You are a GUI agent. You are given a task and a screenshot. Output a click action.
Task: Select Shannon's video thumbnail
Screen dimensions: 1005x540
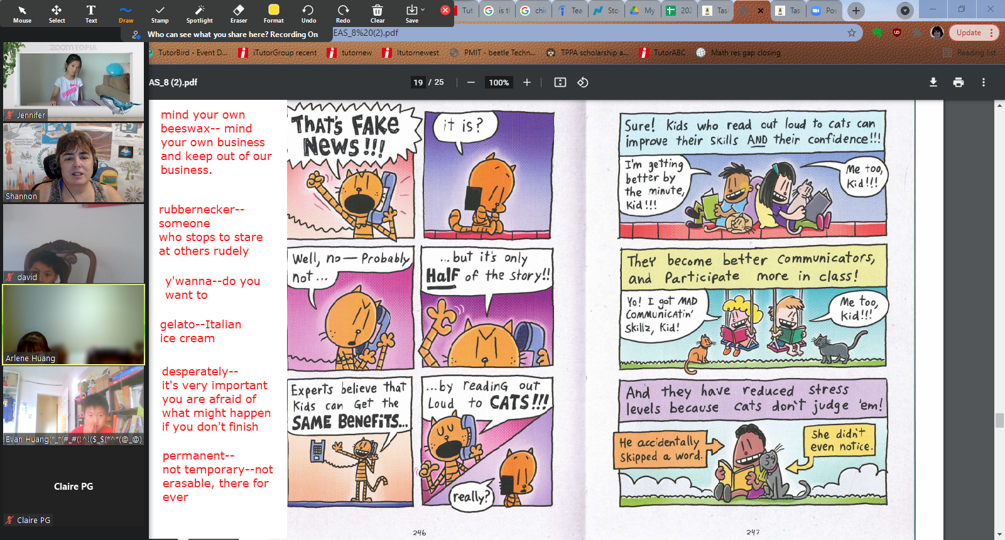(73, 163)
